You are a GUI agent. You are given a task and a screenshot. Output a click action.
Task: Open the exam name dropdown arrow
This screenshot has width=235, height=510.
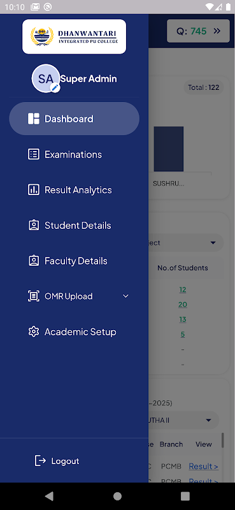coord(208,420)
